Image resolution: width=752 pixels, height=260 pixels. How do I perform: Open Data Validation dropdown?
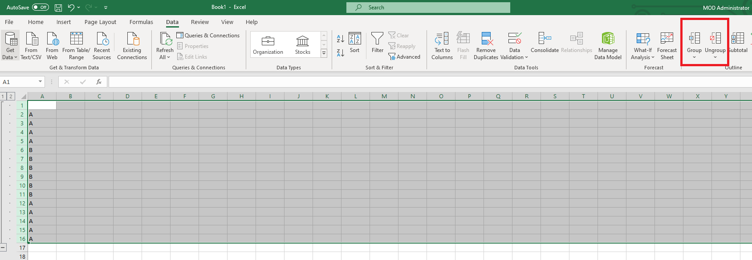click(x=514, y=45)
